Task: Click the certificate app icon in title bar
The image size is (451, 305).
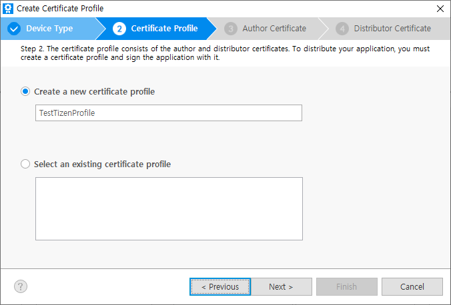Action: tap(8, 9)
